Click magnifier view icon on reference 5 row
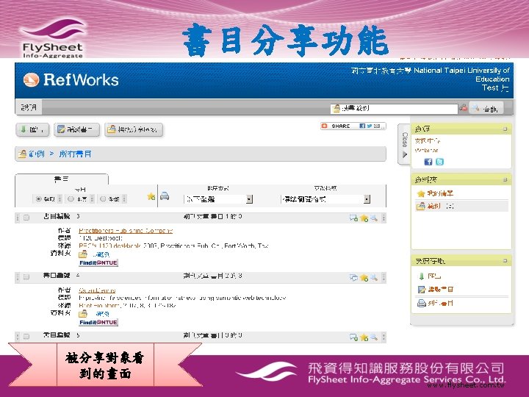 (x=374, y=337)
